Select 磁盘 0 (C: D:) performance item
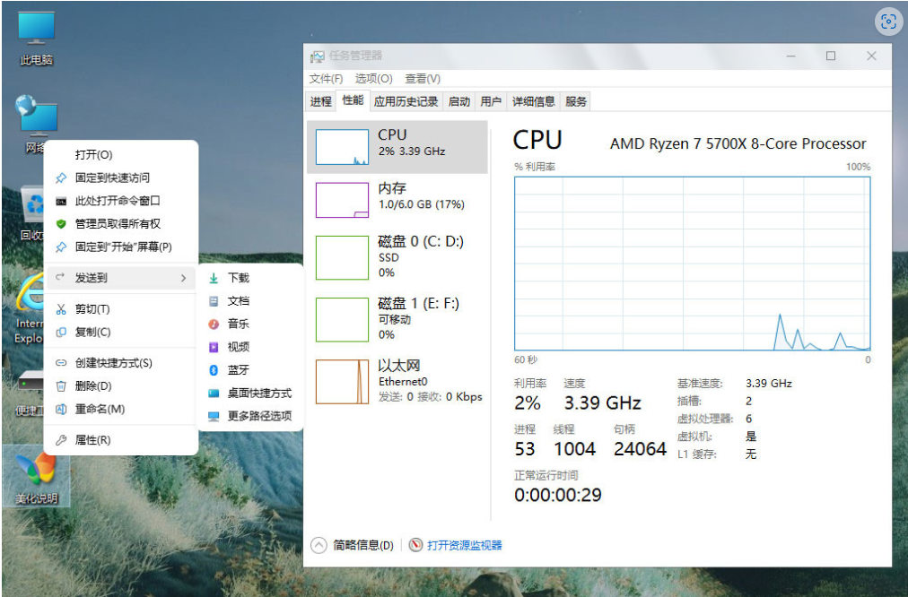This screenshot has width=908, height=597. click(397, 257)
